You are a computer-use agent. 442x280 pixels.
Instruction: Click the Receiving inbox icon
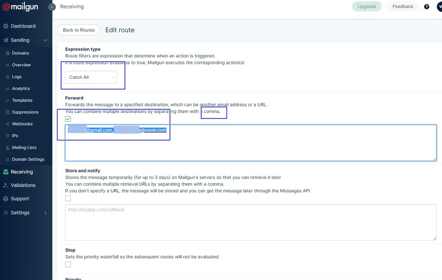click(6, 172)
